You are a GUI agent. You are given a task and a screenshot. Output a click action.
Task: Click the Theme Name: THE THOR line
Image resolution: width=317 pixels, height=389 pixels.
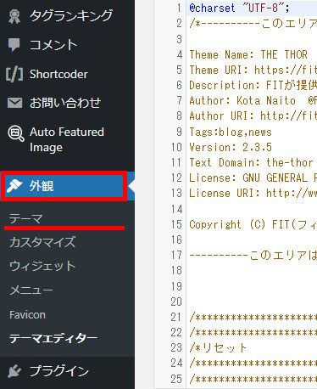(x=248, y=54)
